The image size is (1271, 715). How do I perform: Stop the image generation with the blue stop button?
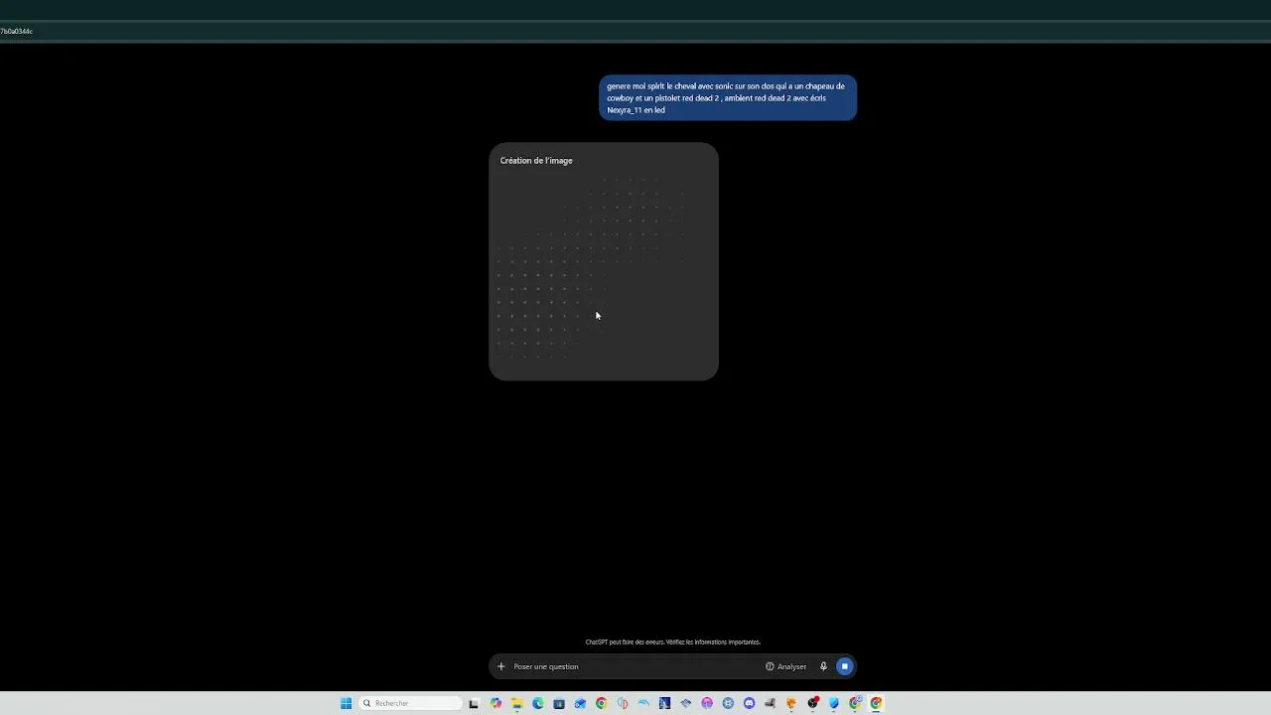point(844,666)
